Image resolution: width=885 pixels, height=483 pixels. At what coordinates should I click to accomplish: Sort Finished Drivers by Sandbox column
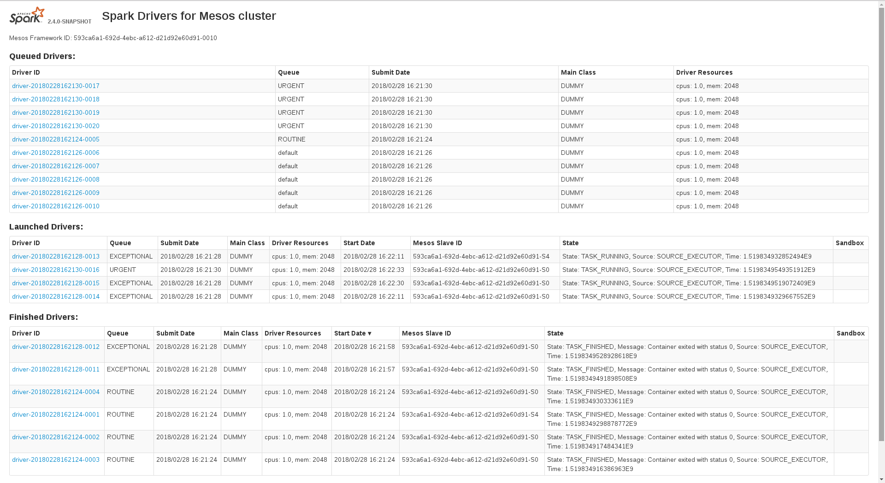point(850,333)
